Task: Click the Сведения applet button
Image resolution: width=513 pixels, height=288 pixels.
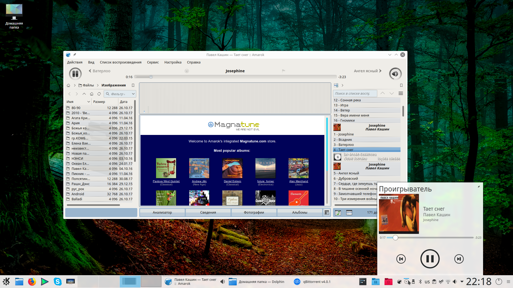Action: [208, 213]
